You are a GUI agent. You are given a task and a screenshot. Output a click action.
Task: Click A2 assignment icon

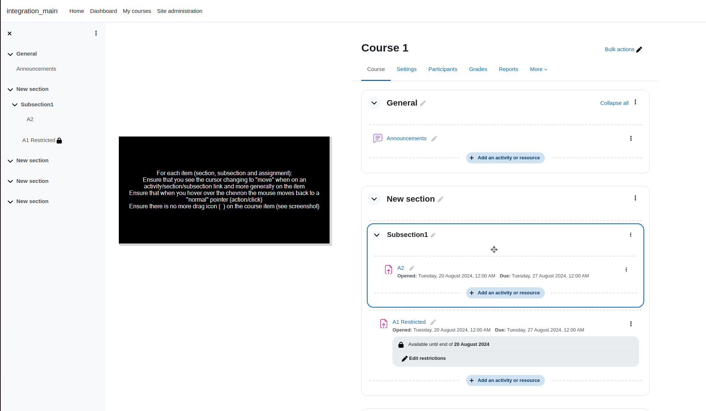pos(388,270)
